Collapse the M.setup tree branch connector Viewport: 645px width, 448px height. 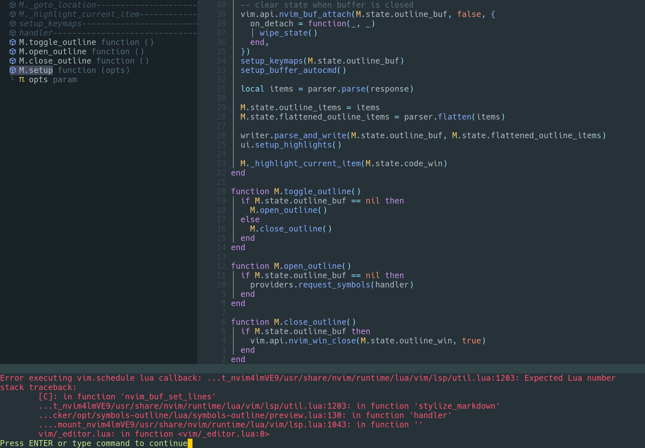(x=12, y=78)
